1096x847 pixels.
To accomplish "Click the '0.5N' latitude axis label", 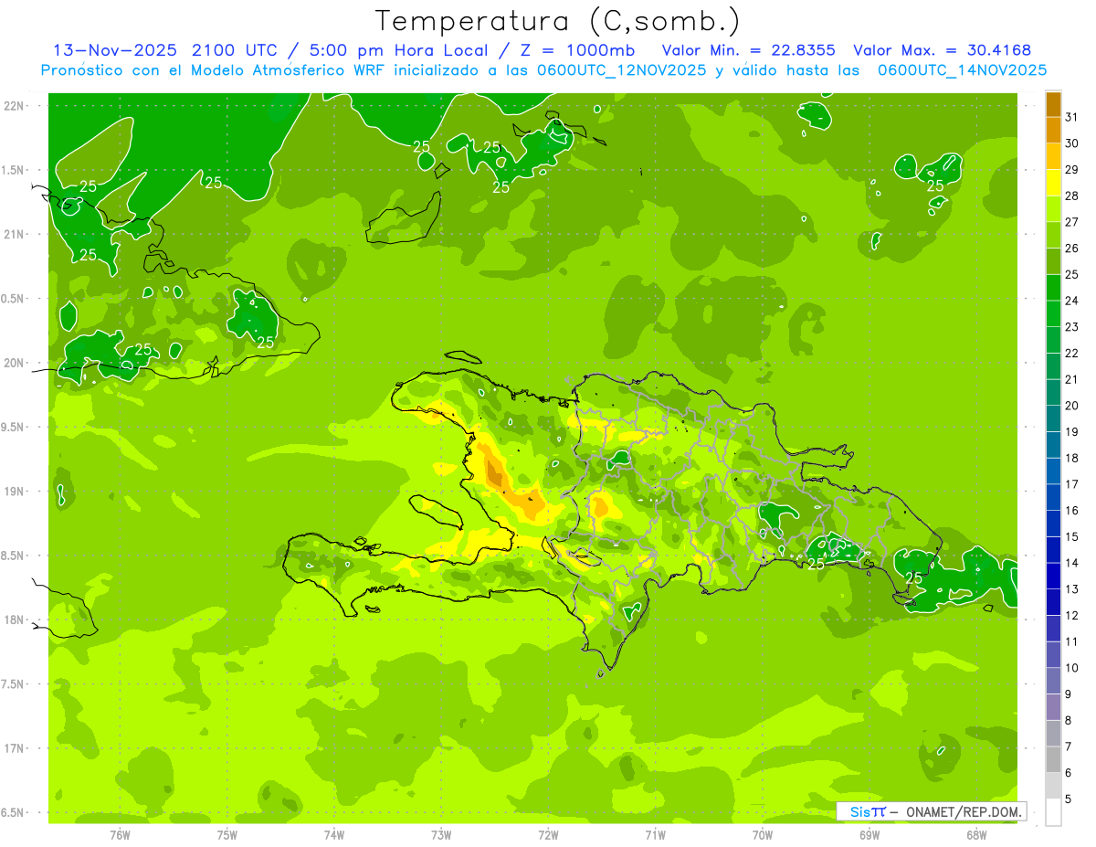I will point(13,299).
